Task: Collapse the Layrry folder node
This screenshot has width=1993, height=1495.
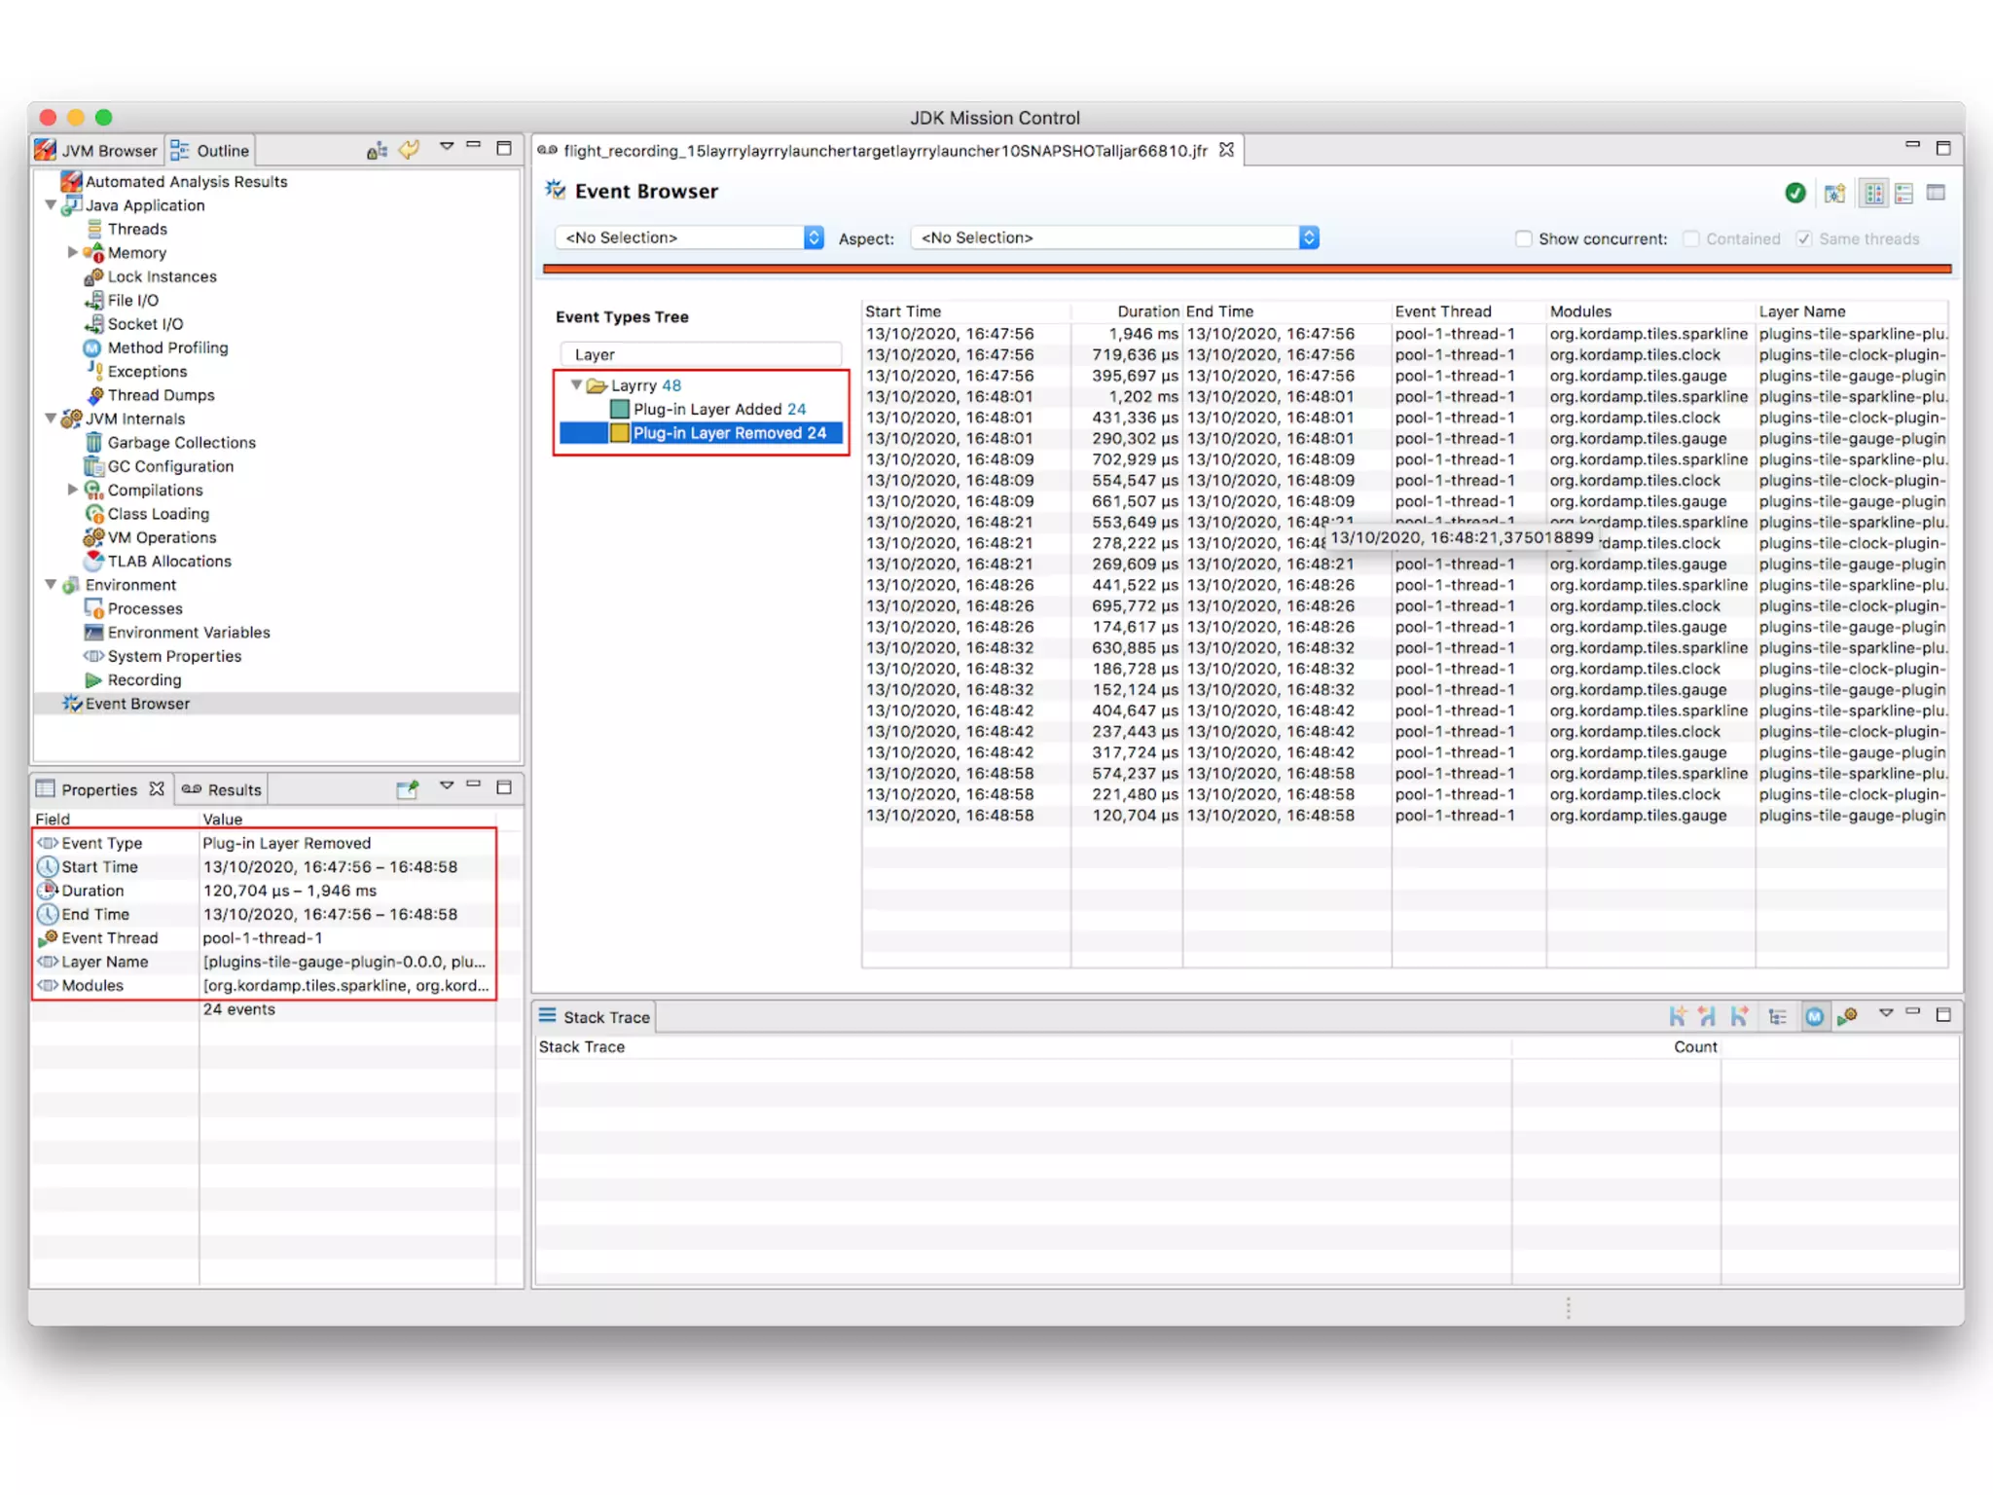Action: pyautogui.click(x=576, y=385)
